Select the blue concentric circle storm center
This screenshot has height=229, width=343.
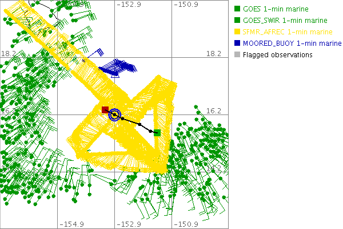[x=115, y=114]
